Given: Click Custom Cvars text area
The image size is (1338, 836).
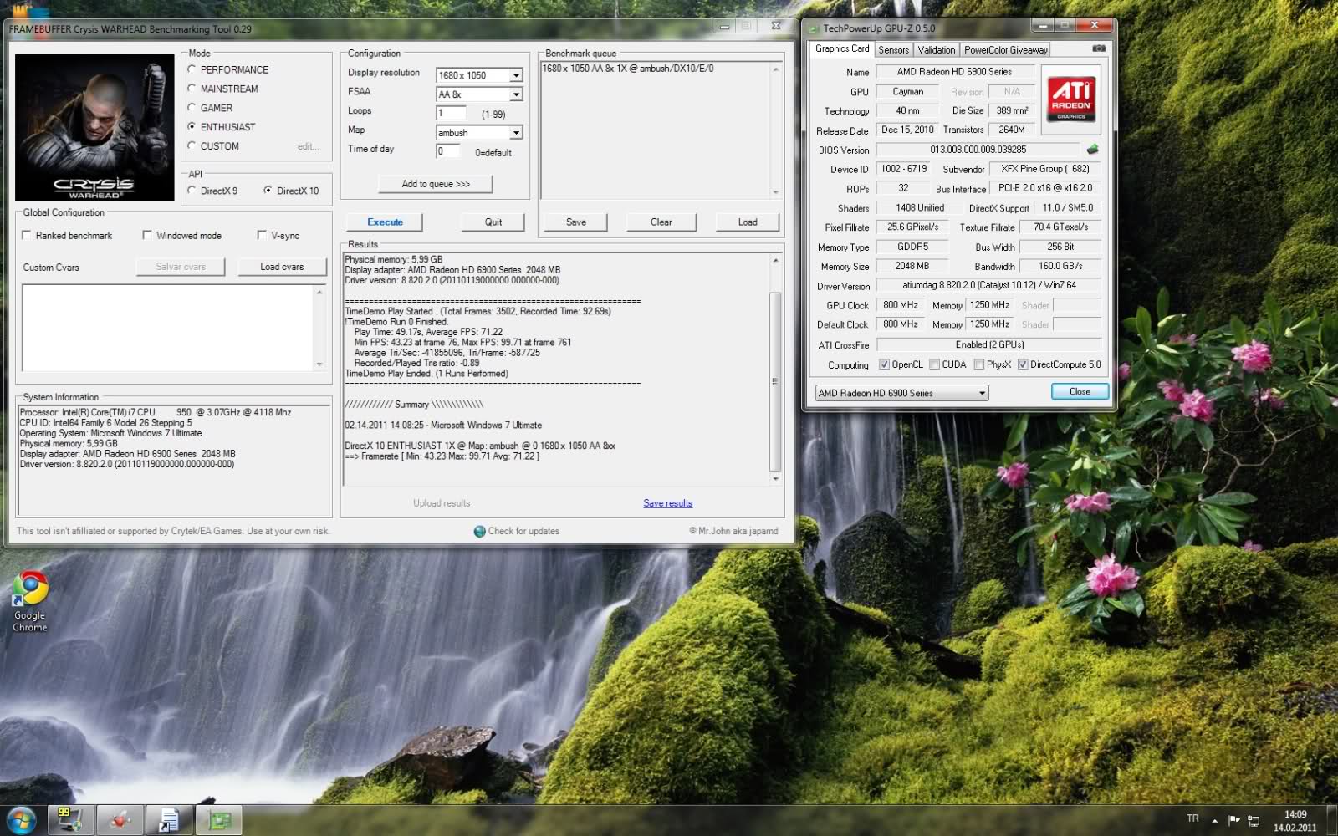Looking at the screenshot, I should click(x=167, y=328).
